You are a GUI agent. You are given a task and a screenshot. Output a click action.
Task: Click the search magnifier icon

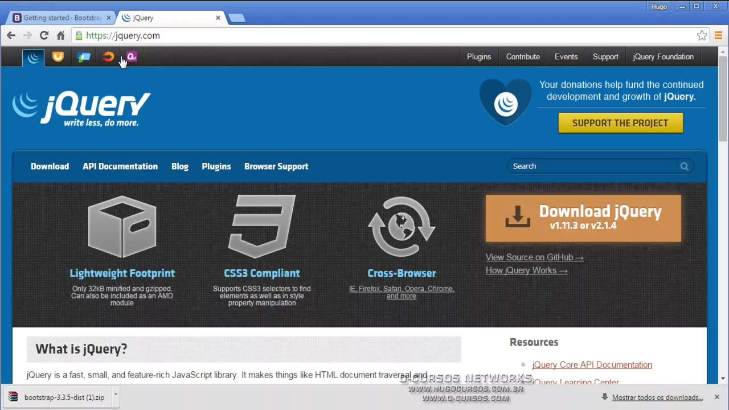[684, 166]
